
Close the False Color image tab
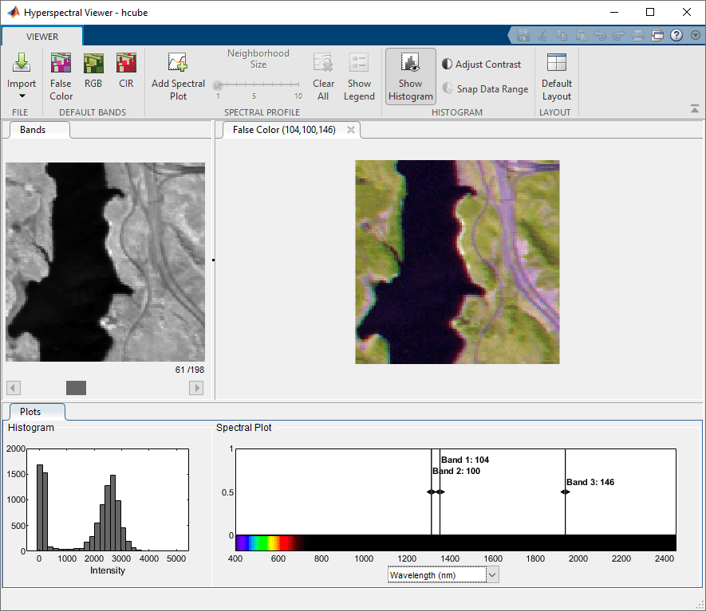pyautogui.click(x=350, y=130)
